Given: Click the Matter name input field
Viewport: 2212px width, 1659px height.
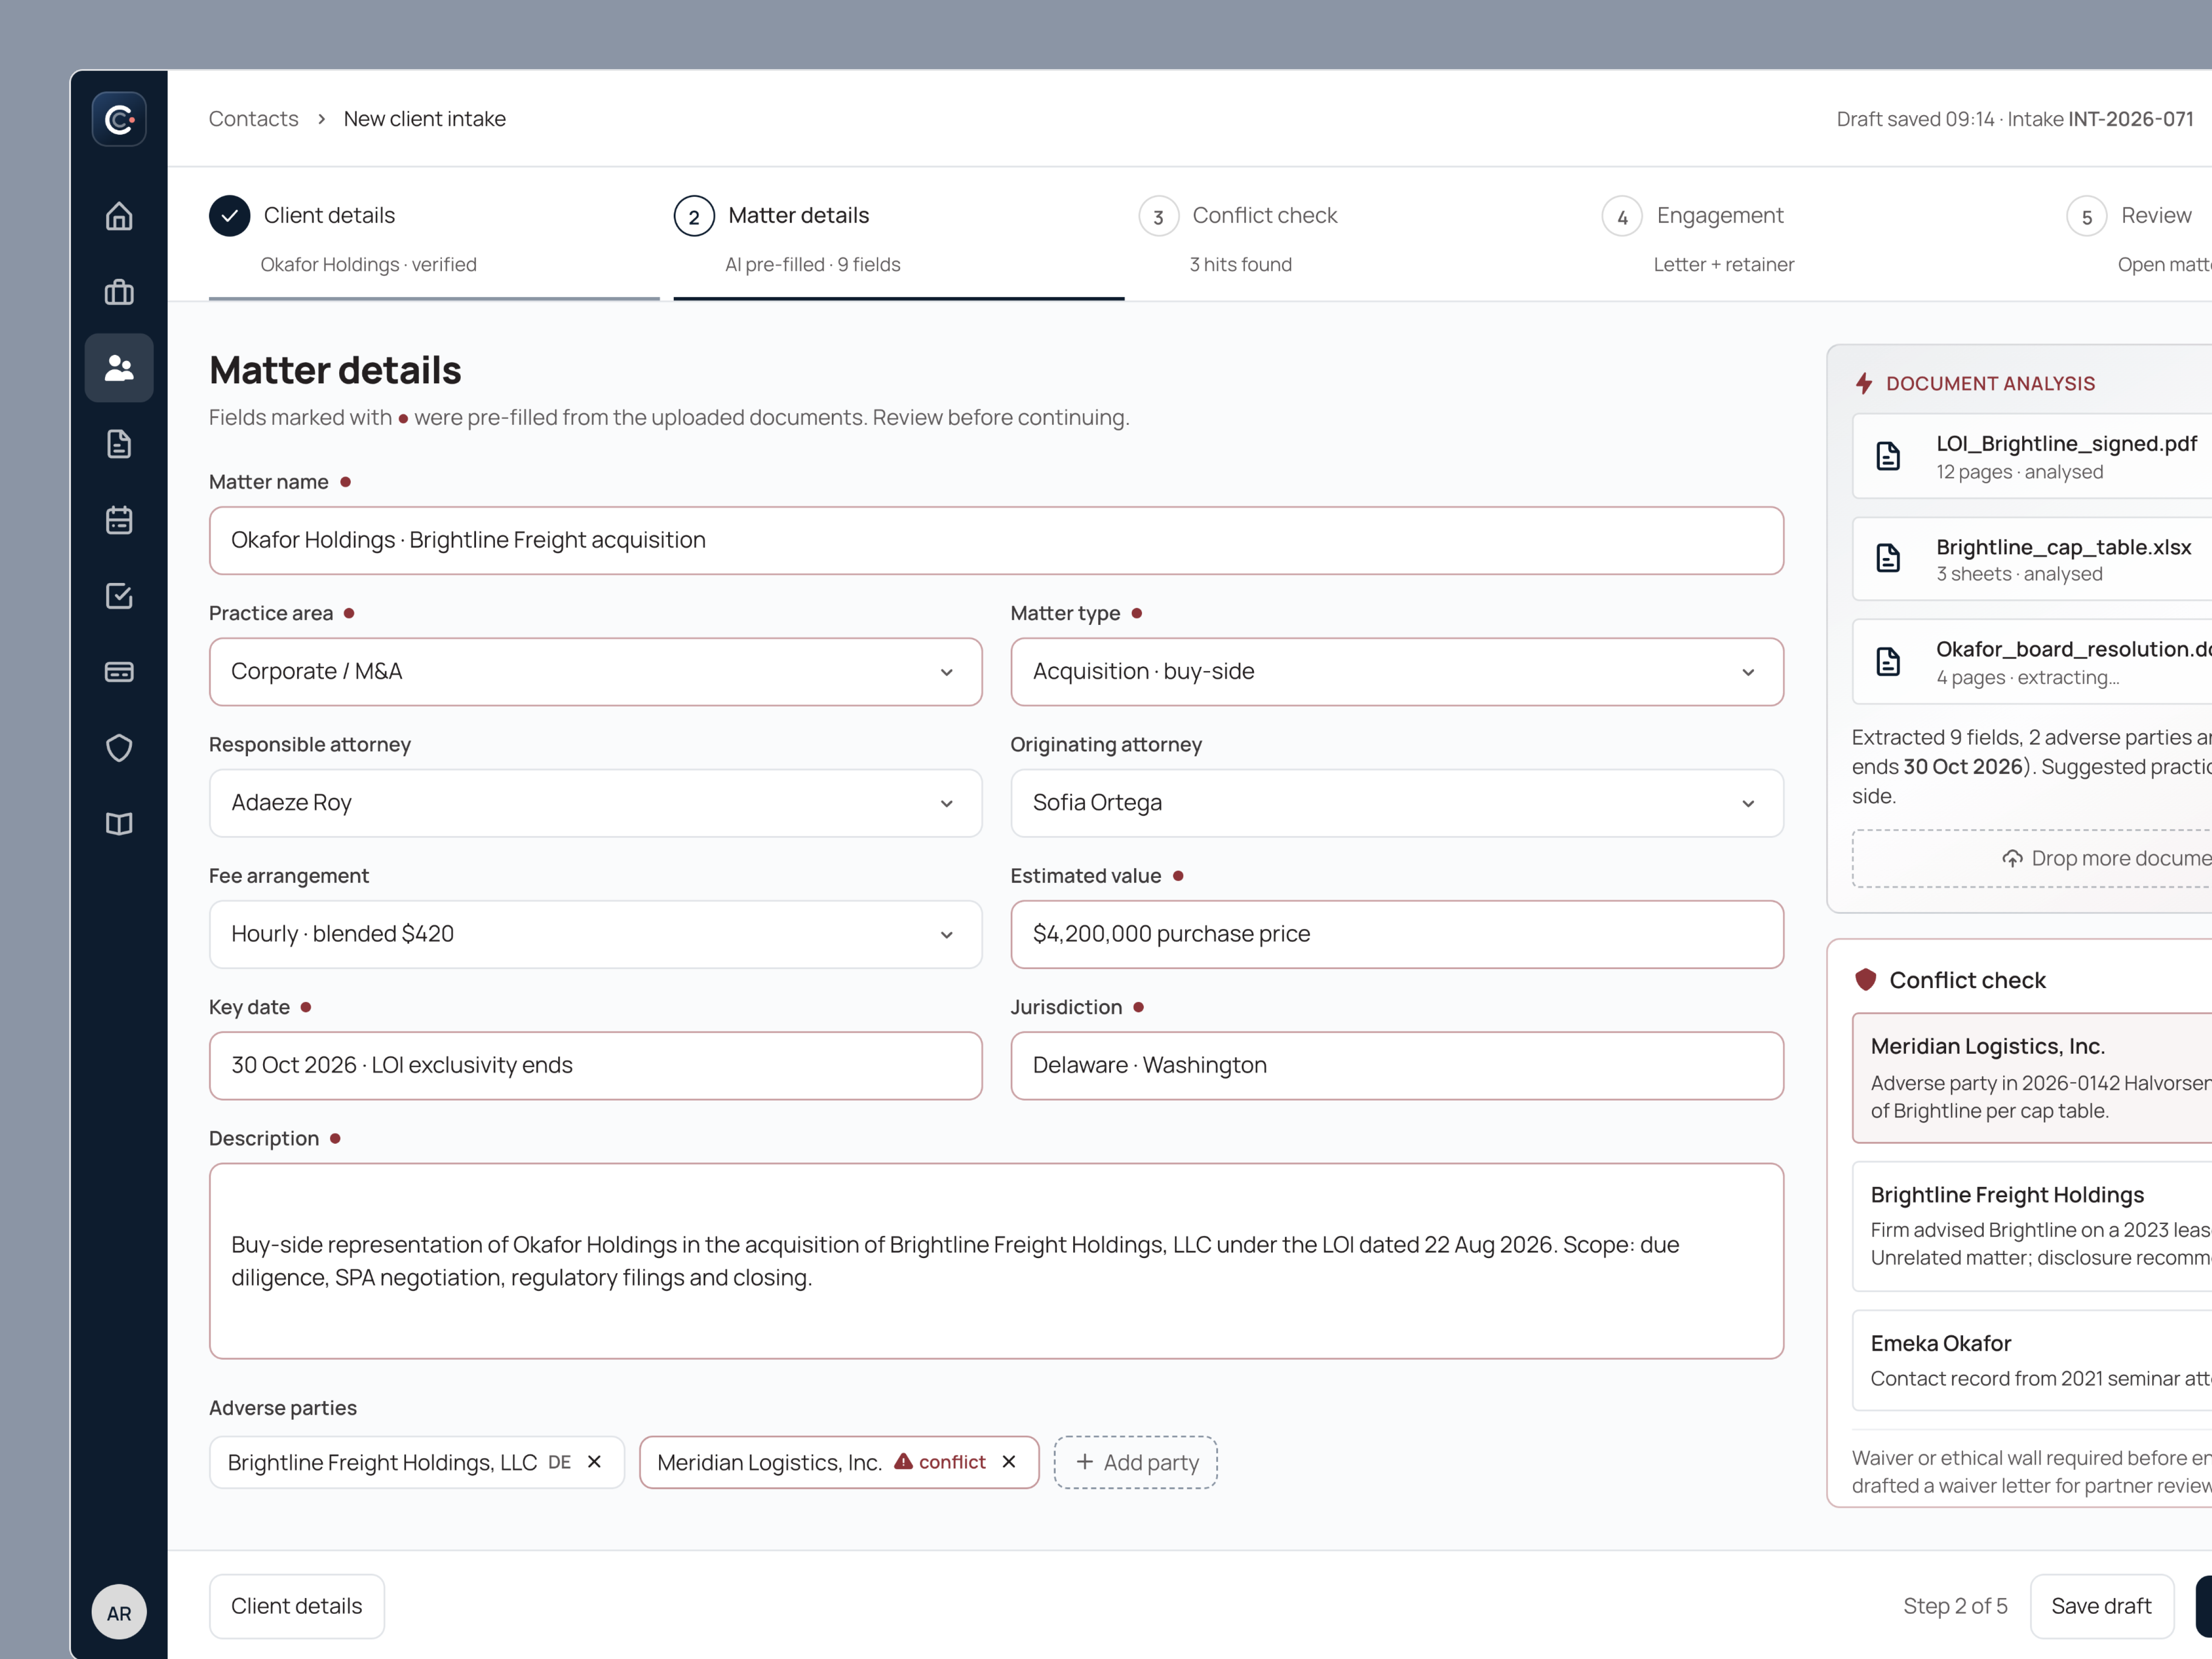Looking at the screenshot, I should coord(996,540).
